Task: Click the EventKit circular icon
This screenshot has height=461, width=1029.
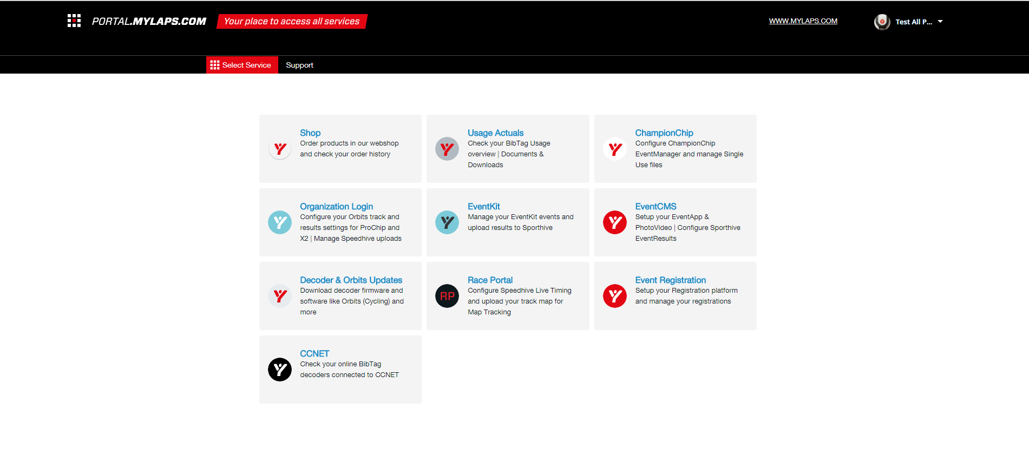Action: 447,222
